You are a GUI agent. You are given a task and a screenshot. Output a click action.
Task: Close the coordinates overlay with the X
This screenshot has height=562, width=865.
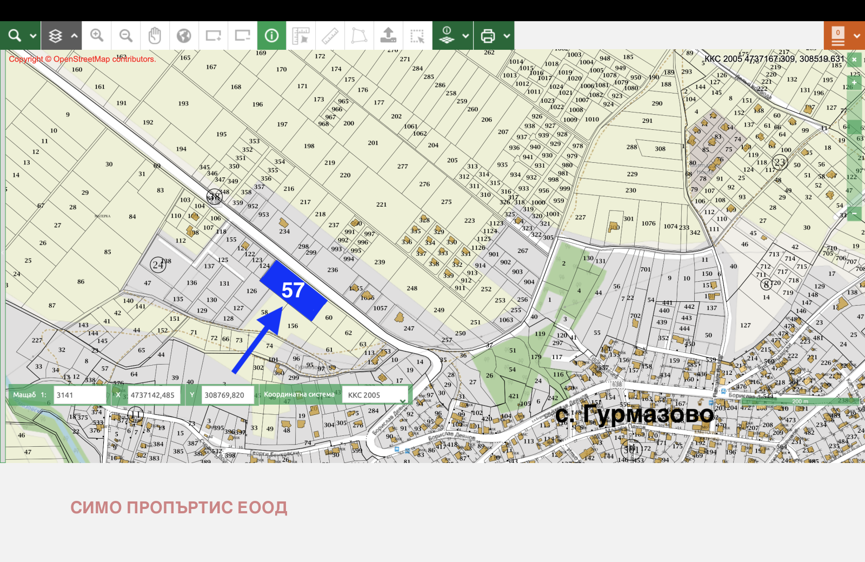(x=855, y=59)
